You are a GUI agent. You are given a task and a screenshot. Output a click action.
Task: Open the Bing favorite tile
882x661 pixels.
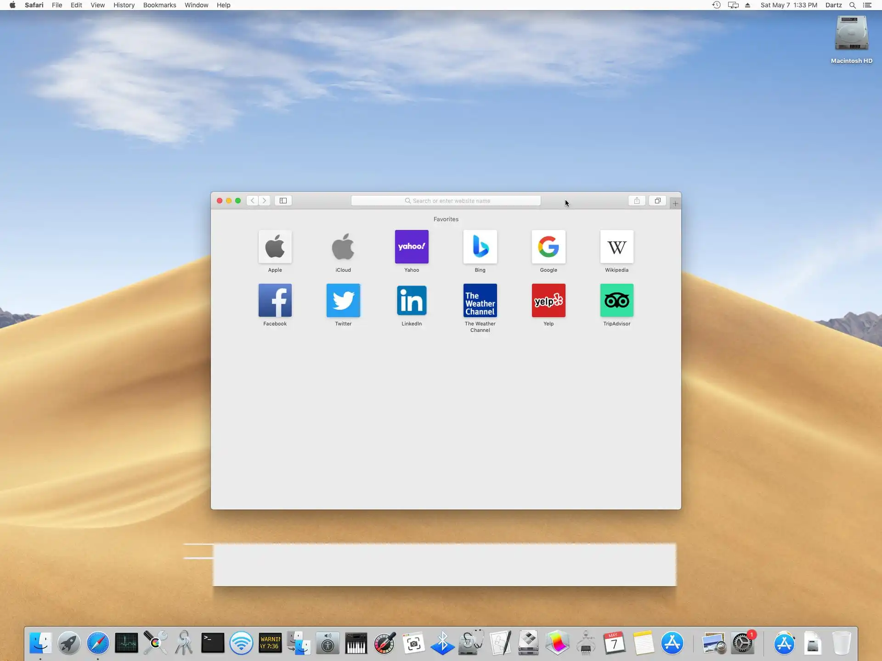[480, 247]
